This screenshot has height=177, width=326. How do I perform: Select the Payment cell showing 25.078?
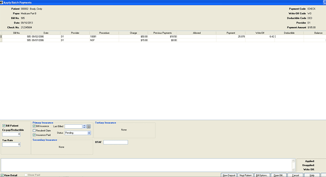coord(230,37)
